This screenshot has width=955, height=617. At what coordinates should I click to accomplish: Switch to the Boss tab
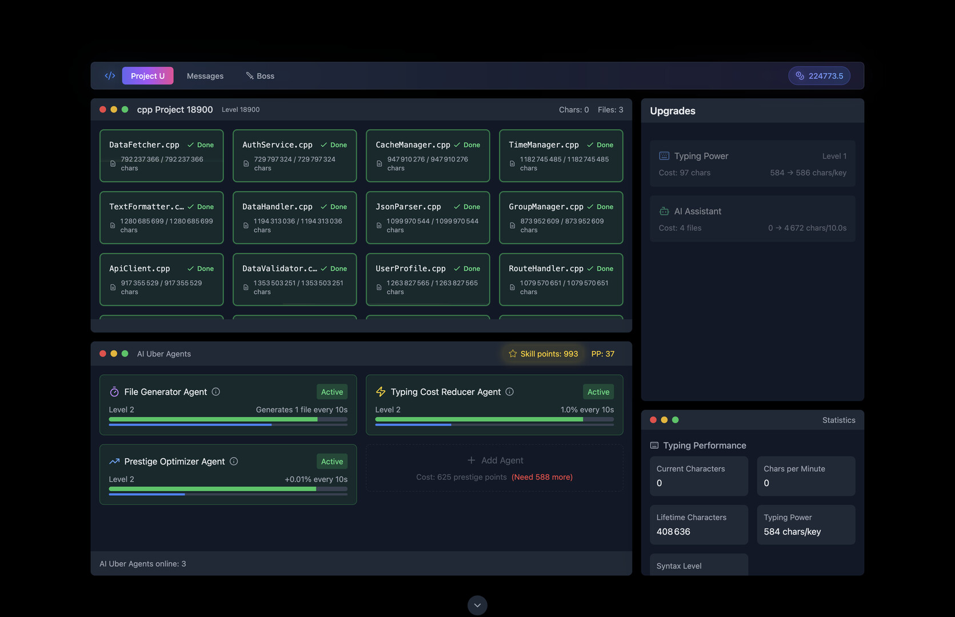(x=260, y=75)
